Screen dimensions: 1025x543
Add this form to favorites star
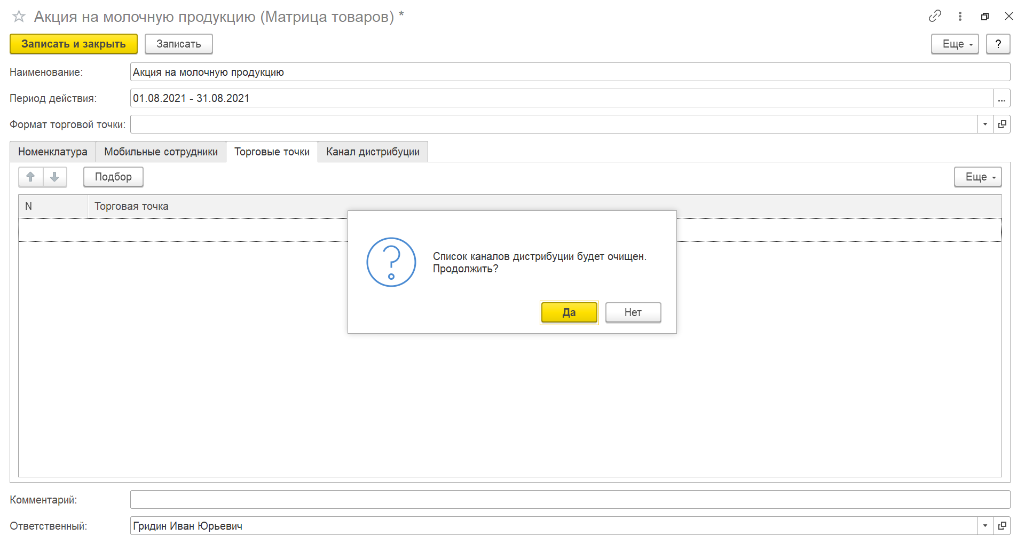(19, 17)
